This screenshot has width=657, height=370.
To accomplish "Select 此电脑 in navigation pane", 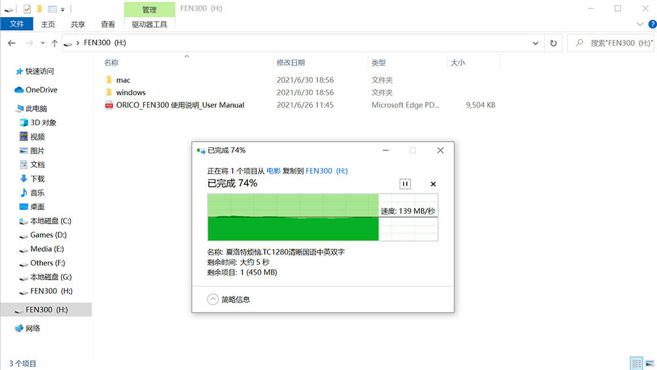I will pyautogui.click(x=36, y=108).
